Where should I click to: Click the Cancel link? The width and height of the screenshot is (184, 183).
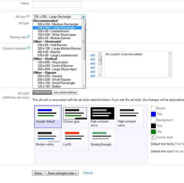[88, 173]
